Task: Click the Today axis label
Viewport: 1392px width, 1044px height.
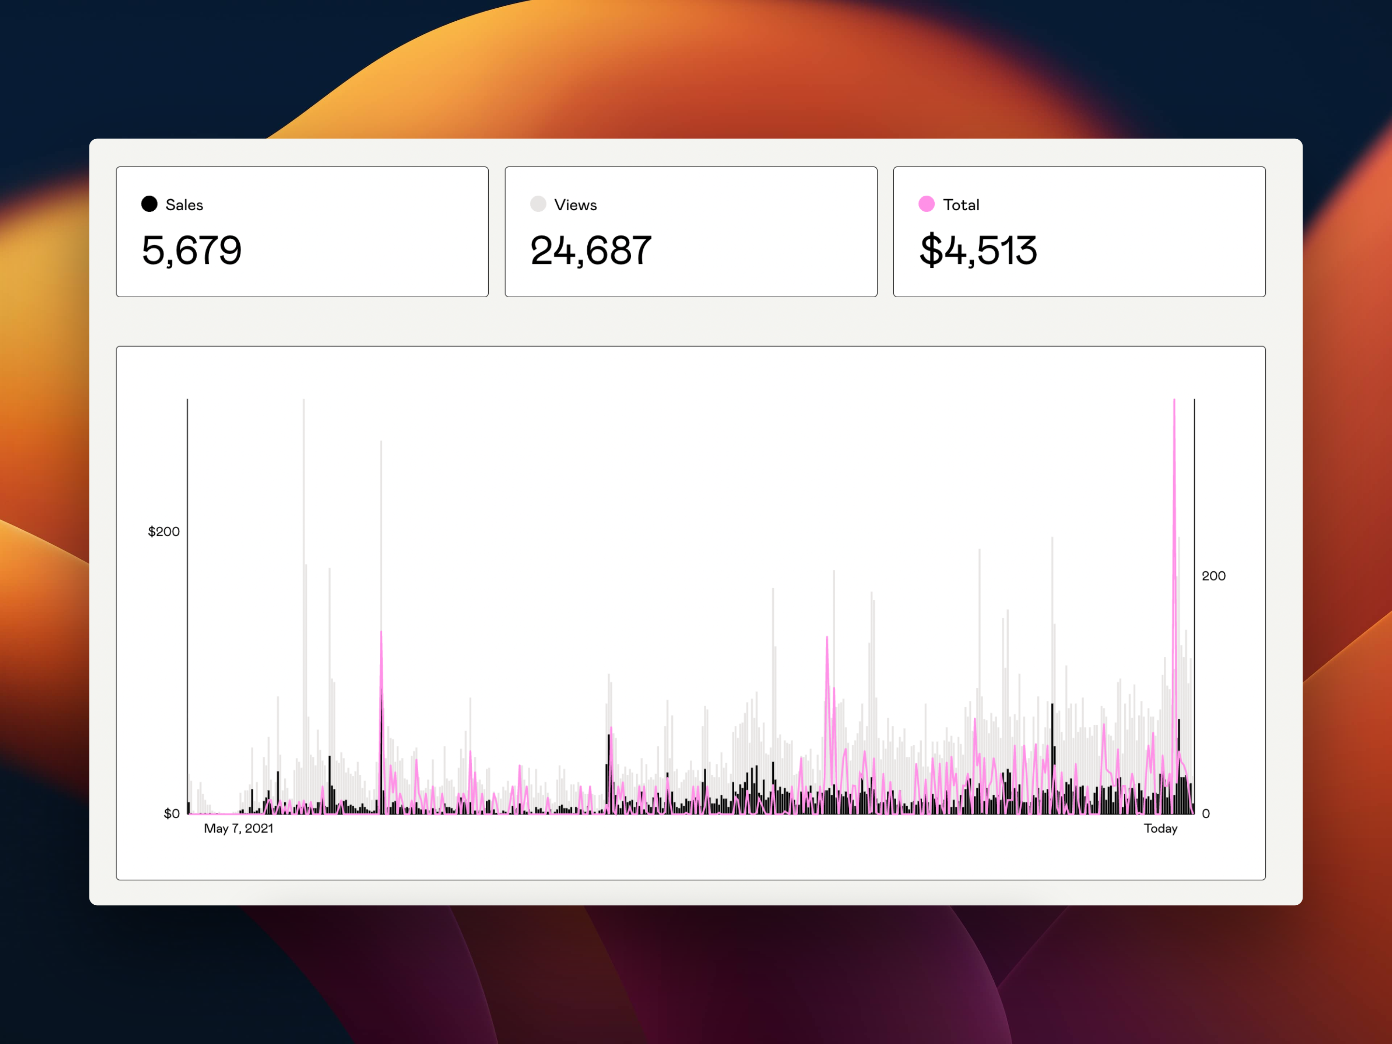Action: [1160, 829]
